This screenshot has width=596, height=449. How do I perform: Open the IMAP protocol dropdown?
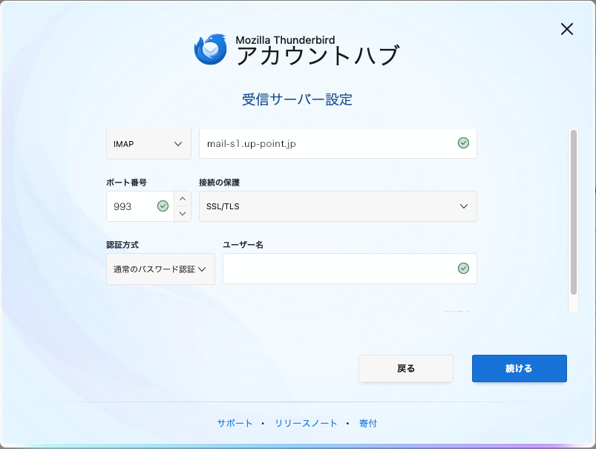click(148, 144)
